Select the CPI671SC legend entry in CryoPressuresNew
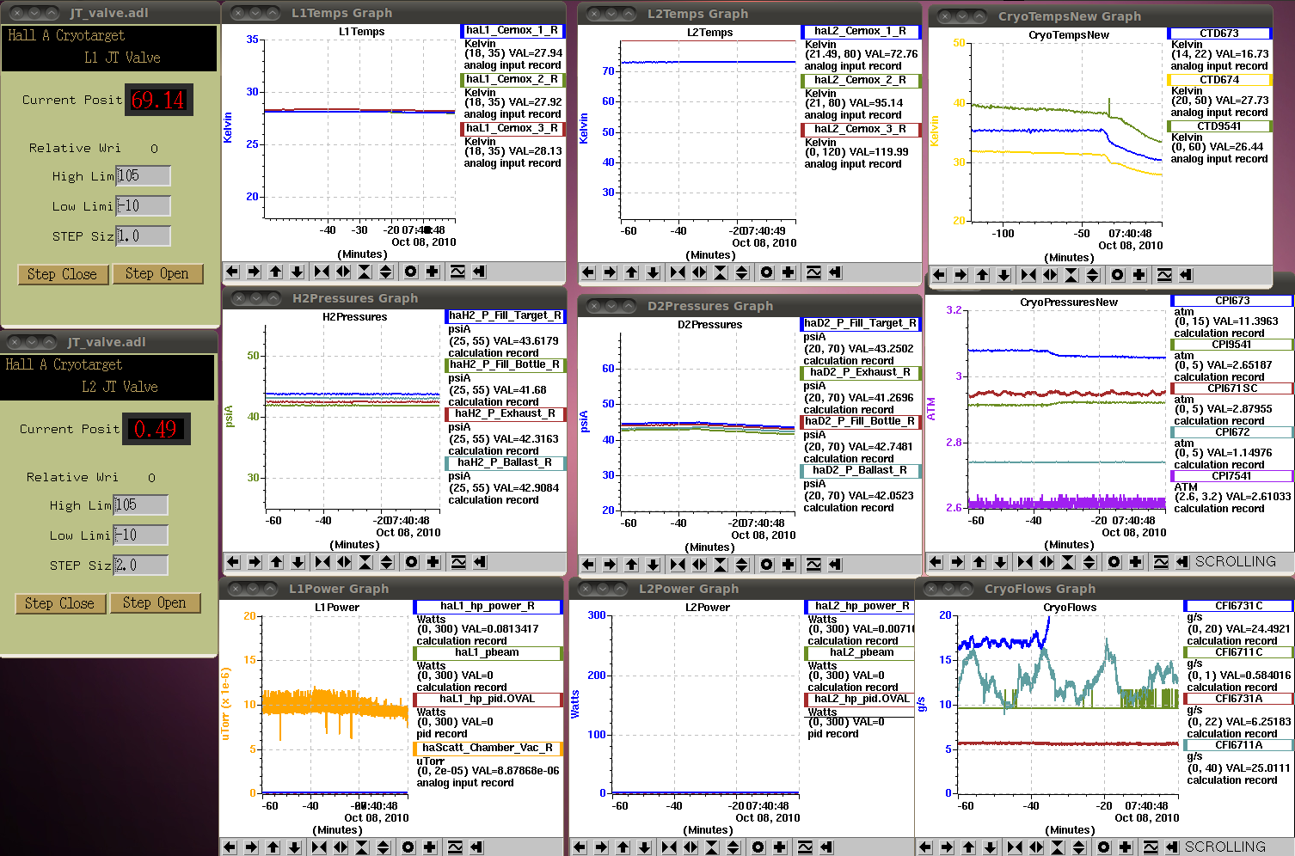The height and width of the screenshot is (856, 1295). [x=1232, y=388]
